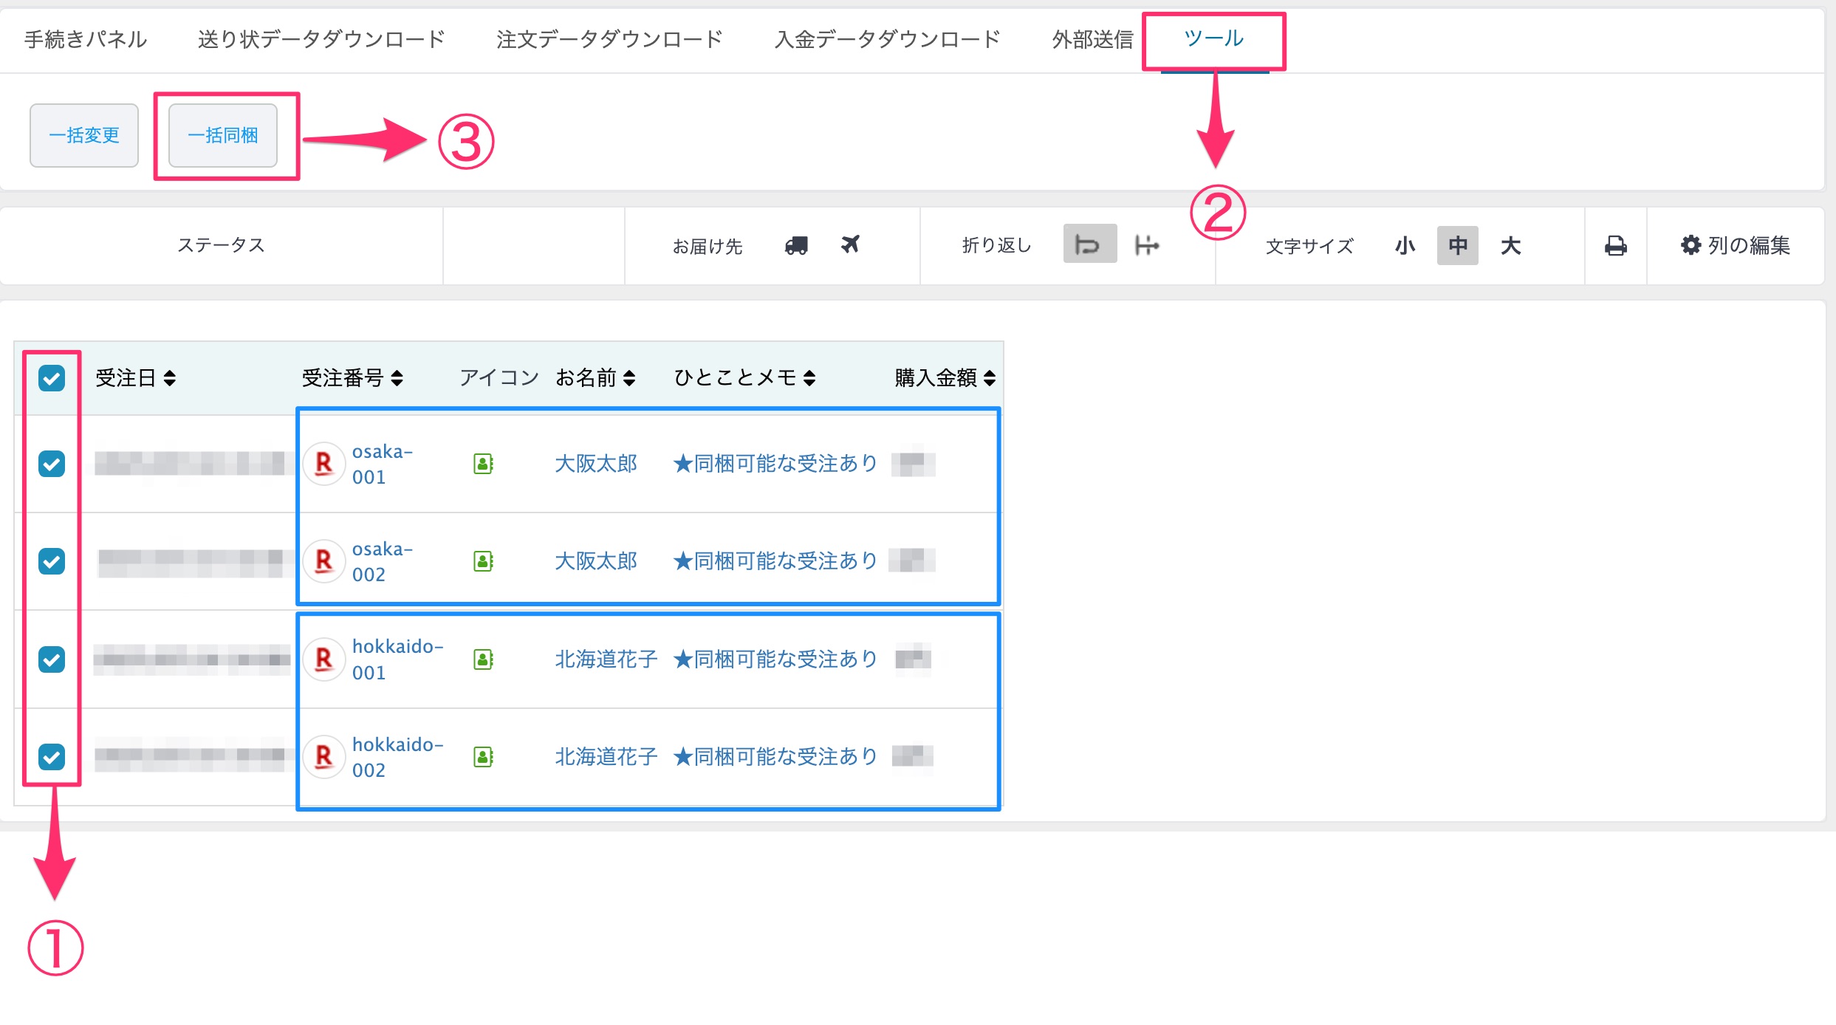1836x1025 pixels.
Task: Click the printer icon
Action: (x=1615, y=245)
